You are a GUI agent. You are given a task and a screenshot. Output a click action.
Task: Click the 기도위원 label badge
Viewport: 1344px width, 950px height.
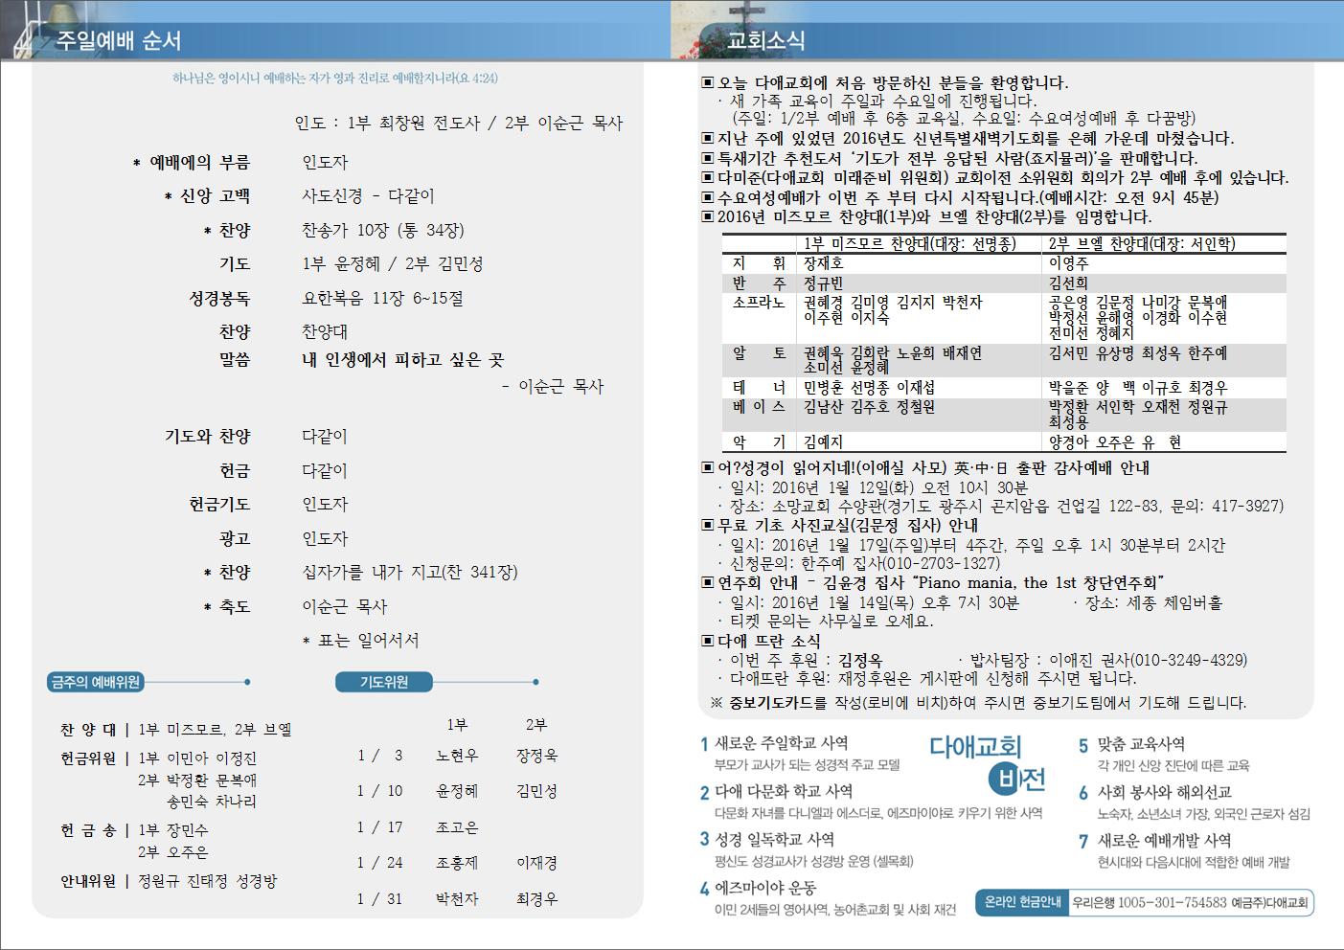(x=384, y=682)
